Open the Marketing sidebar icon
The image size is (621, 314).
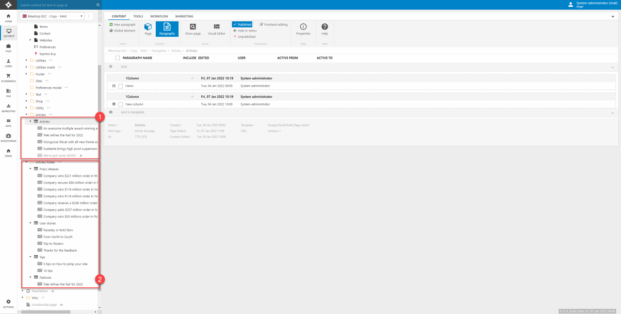point(8,107)
